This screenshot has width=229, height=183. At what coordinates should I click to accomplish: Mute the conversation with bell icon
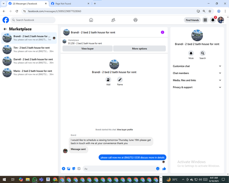(x=191, y=53)
